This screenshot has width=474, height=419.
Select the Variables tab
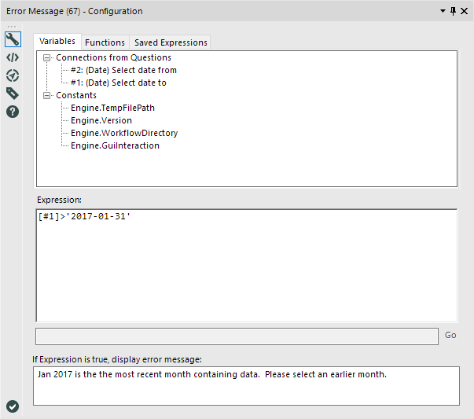57,42
